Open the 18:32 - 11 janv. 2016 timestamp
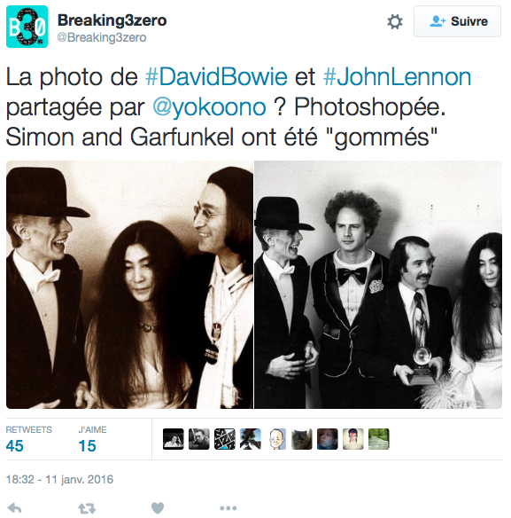 (59, 479)
